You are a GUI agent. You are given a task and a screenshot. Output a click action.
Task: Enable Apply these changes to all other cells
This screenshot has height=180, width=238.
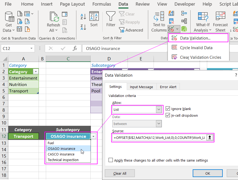111,160
